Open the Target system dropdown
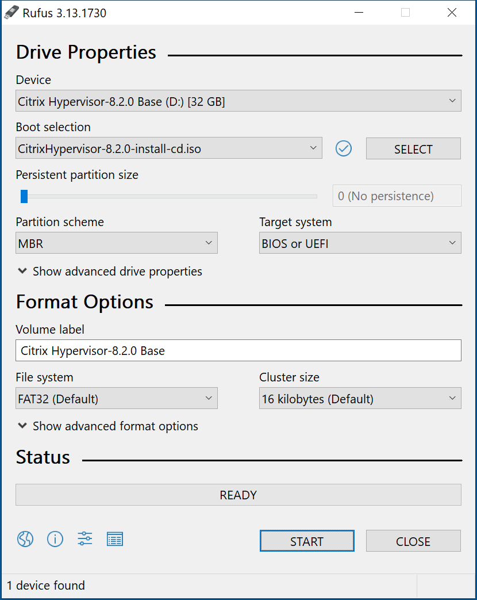Image resolution: width=477 pixels, height=600 pixels. pyautogui.click(x=360, y=243)
